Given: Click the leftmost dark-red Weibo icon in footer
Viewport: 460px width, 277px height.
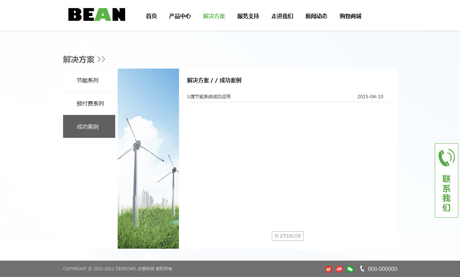Looking at the screenshot, I should [328, 269].
